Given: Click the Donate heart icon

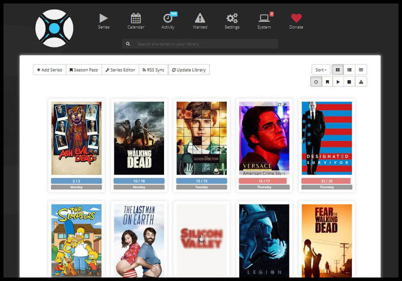Looking at the screenshot, I should click(x=296, y=21).
